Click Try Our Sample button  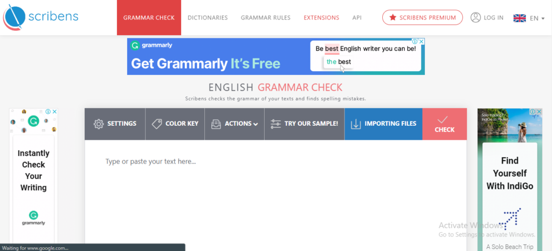(304, 124)
